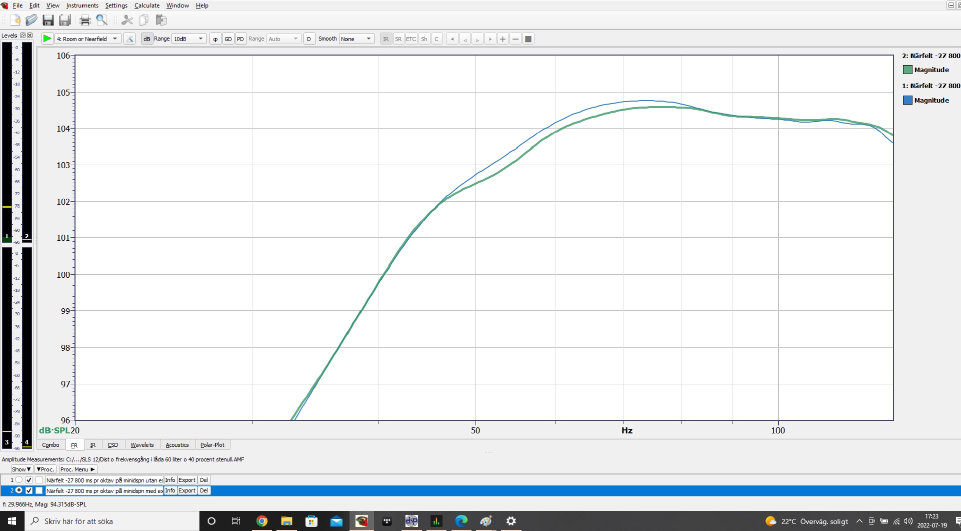Start measurement with green play button
This screenshot has width=961, height=531.
[x=47, y=39]
